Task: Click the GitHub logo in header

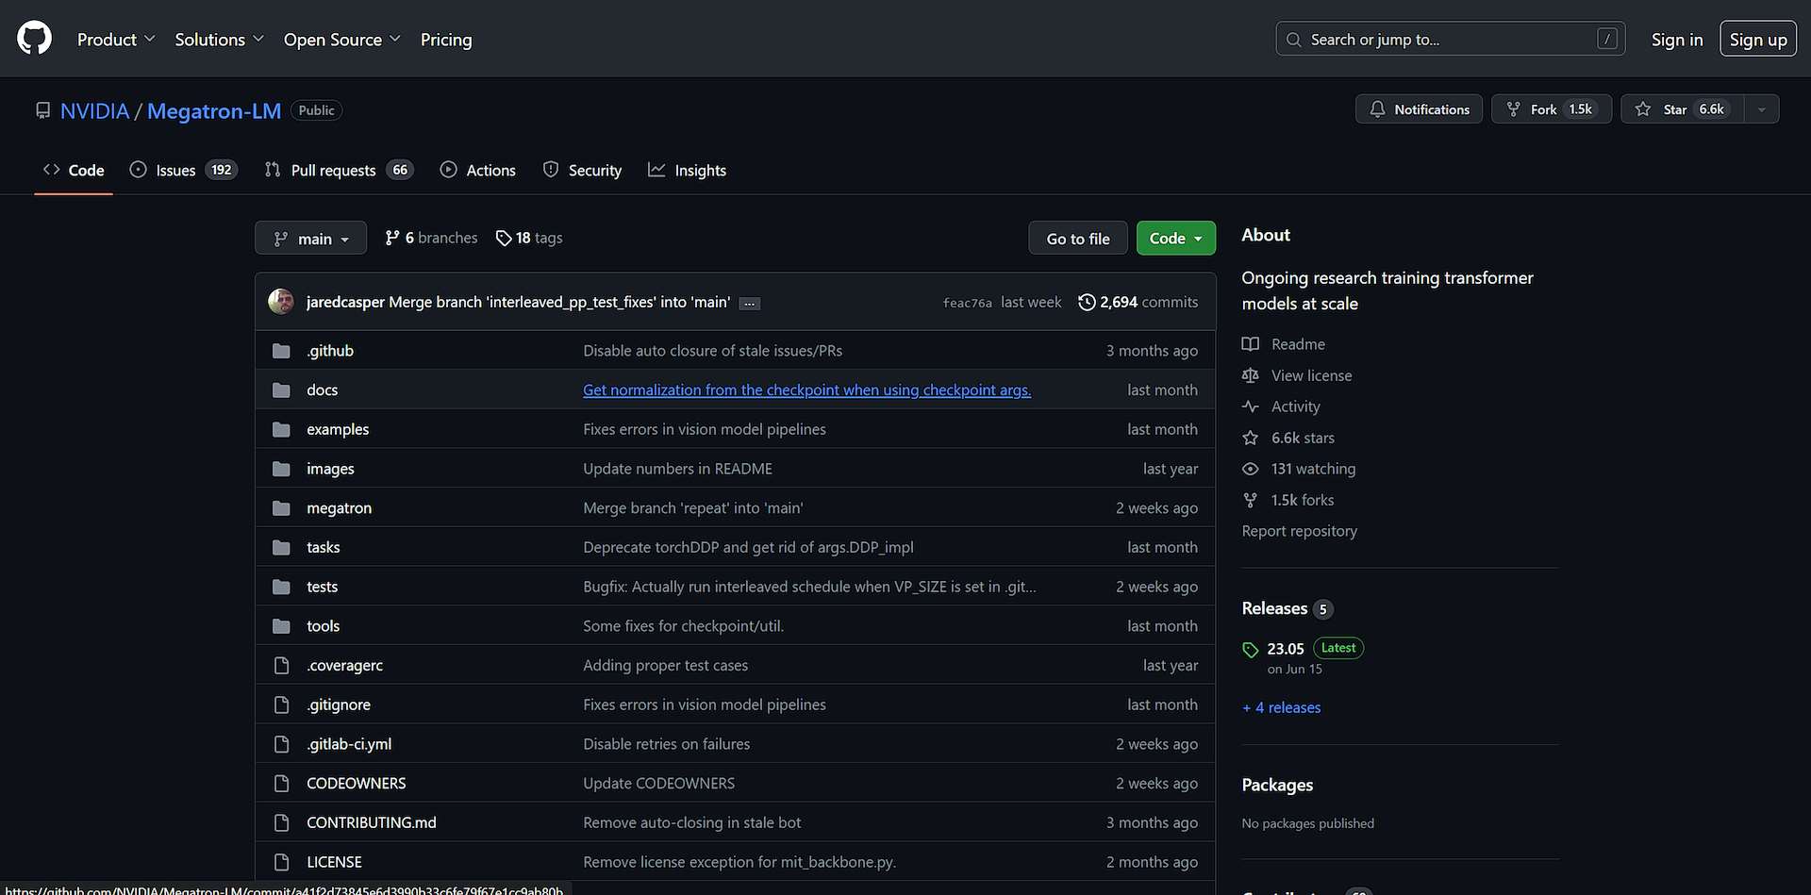Action: [35, 39]
